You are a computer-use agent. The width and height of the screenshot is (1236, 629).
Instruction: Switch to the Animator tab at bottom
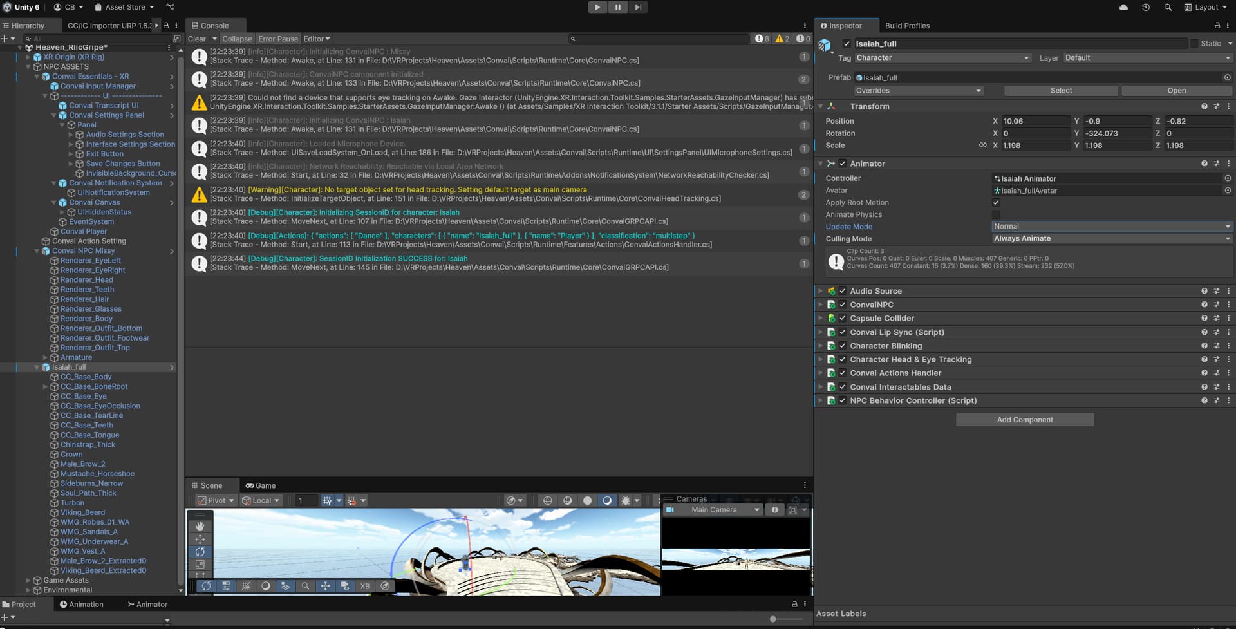pyautogui.click(x=147, y=605)
